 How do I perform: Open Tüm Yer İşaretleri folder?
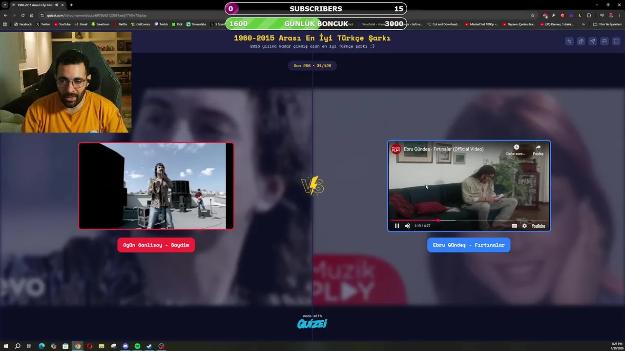coord(606,24)
